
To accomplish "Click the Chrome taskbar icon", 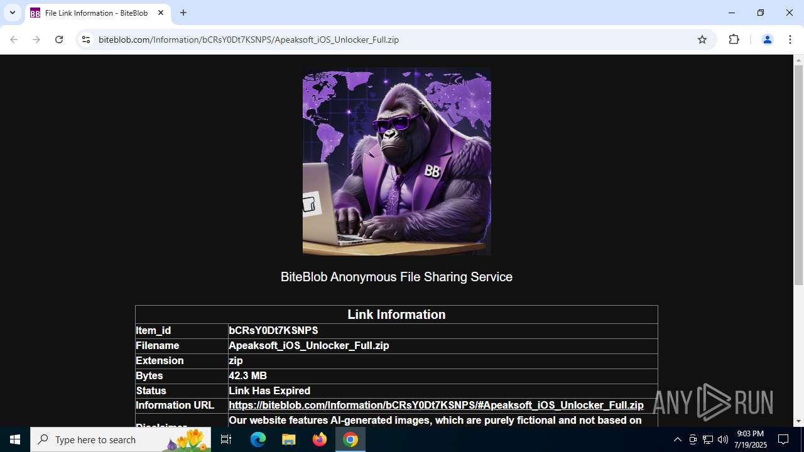I will click(350, 439).
